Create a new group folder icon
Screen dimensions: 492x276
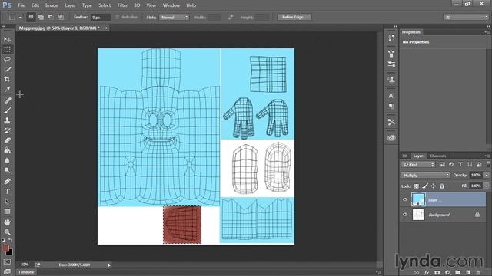(458, 273)
